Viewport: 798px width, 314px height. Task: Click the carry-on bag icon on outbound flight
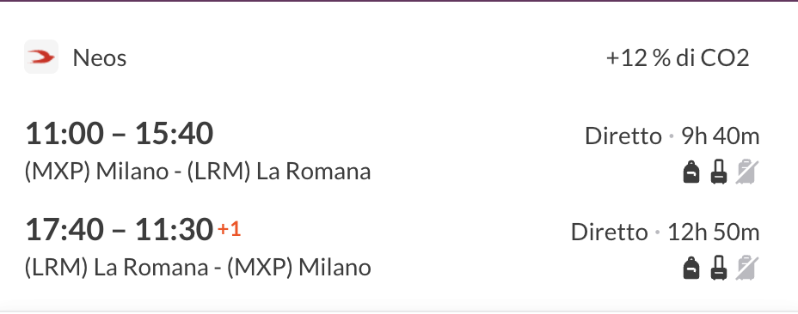click(718, 172)
